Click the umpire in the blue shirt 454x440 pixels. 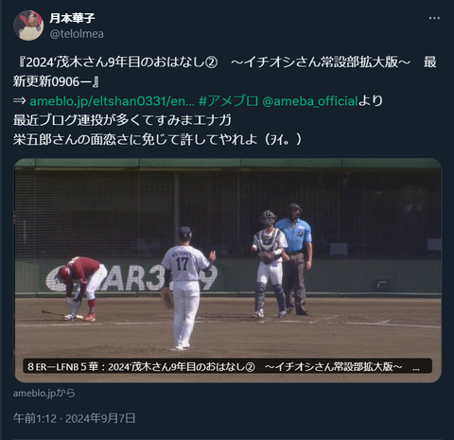coord(296,259)
